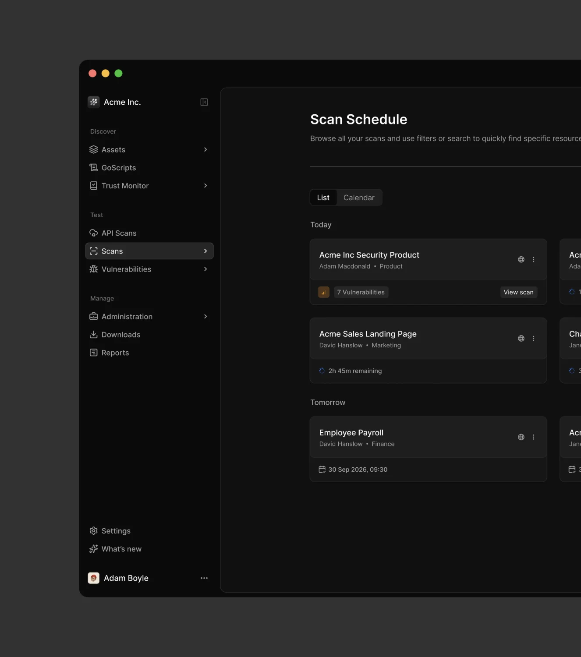Expand the Trust Monitor submenu chevron
This screenshot has width=581, height=657.
(x=205, y=186)
